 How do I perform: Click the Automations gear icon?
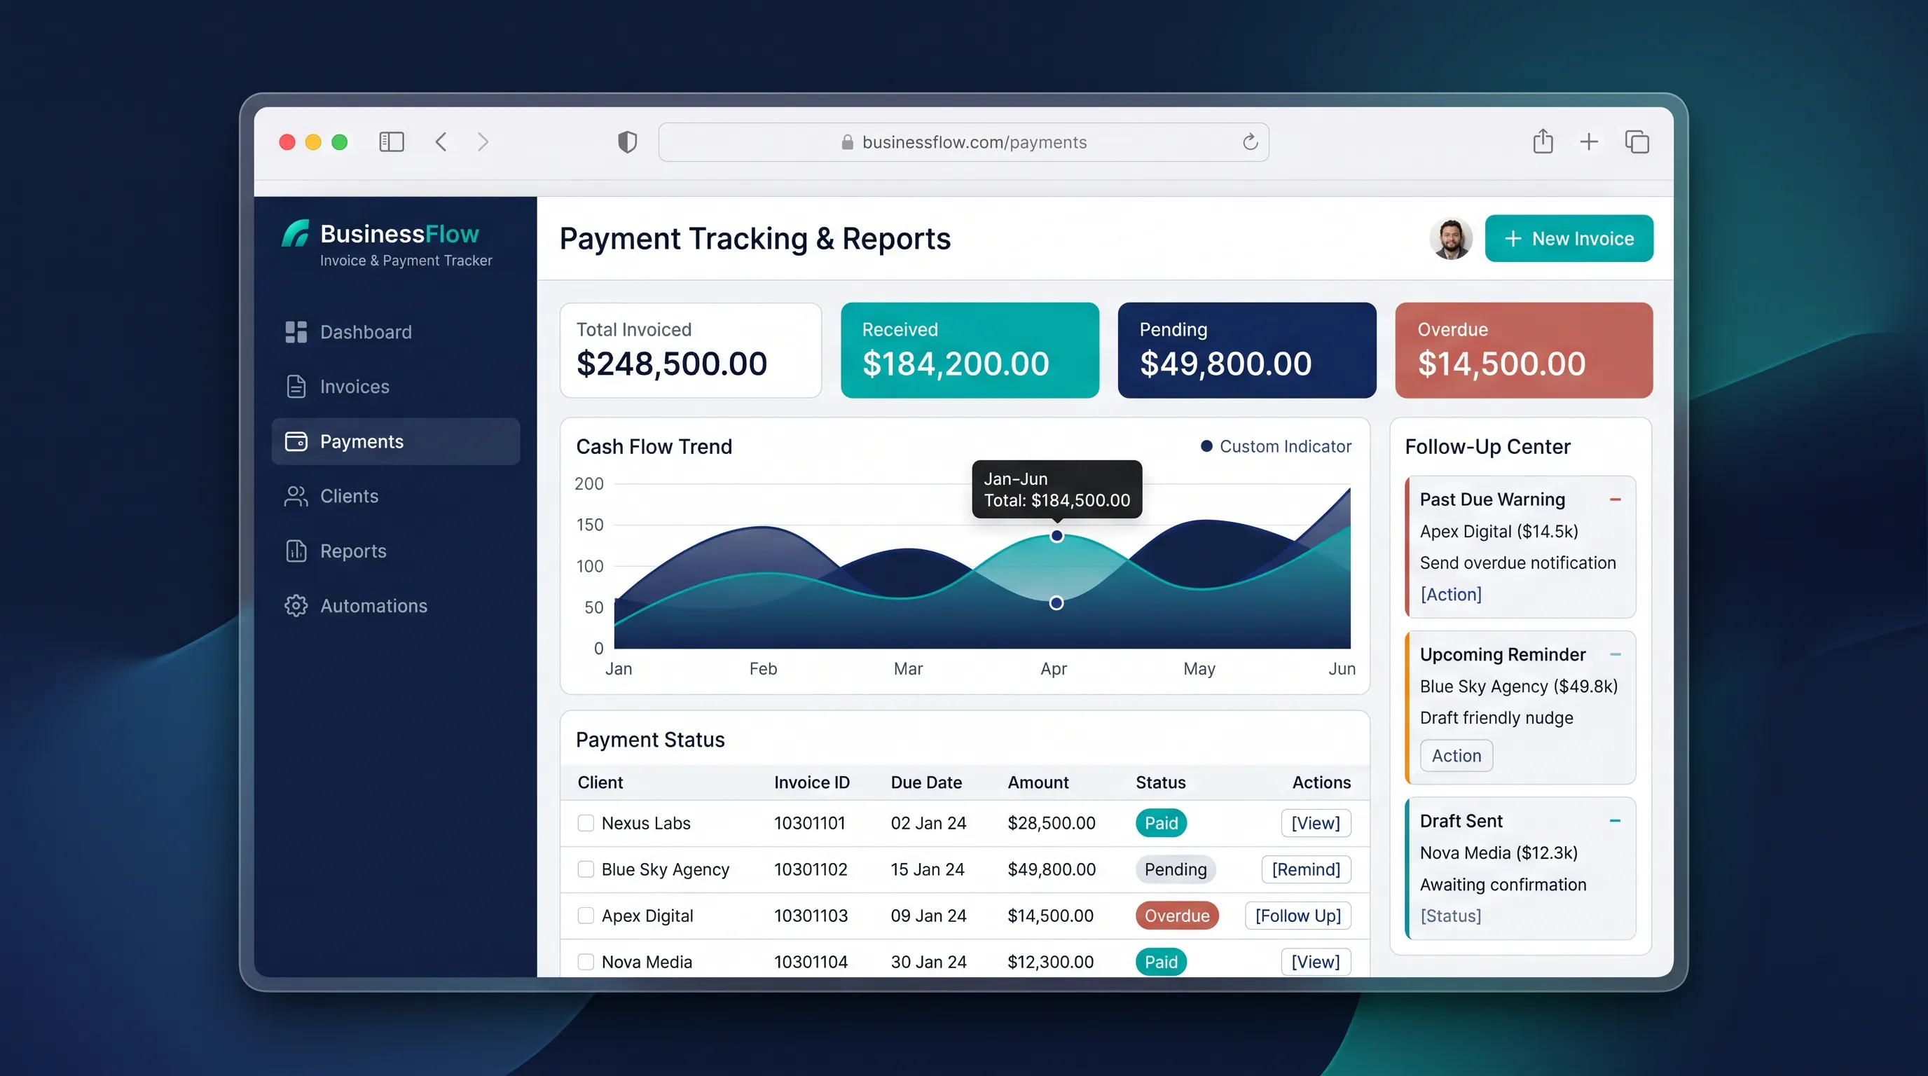tap(296, 605)
